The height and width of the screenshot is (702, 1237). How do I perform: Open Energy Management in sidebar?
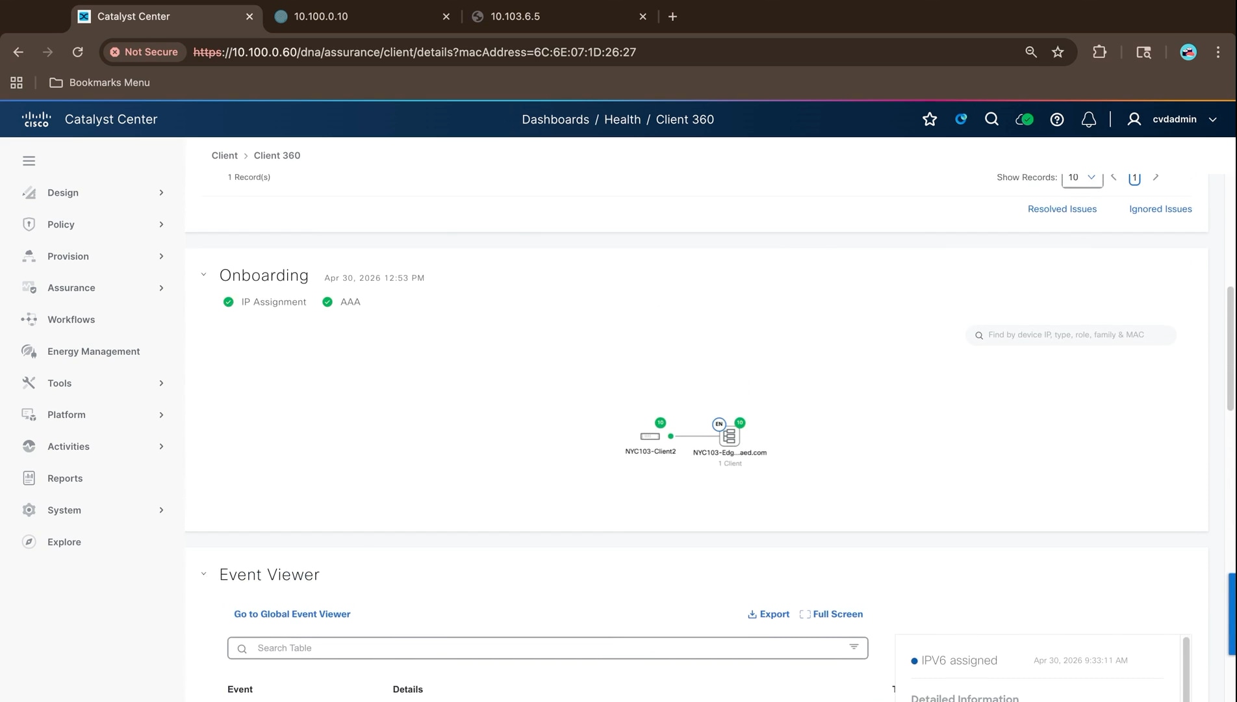coord(94,351)
